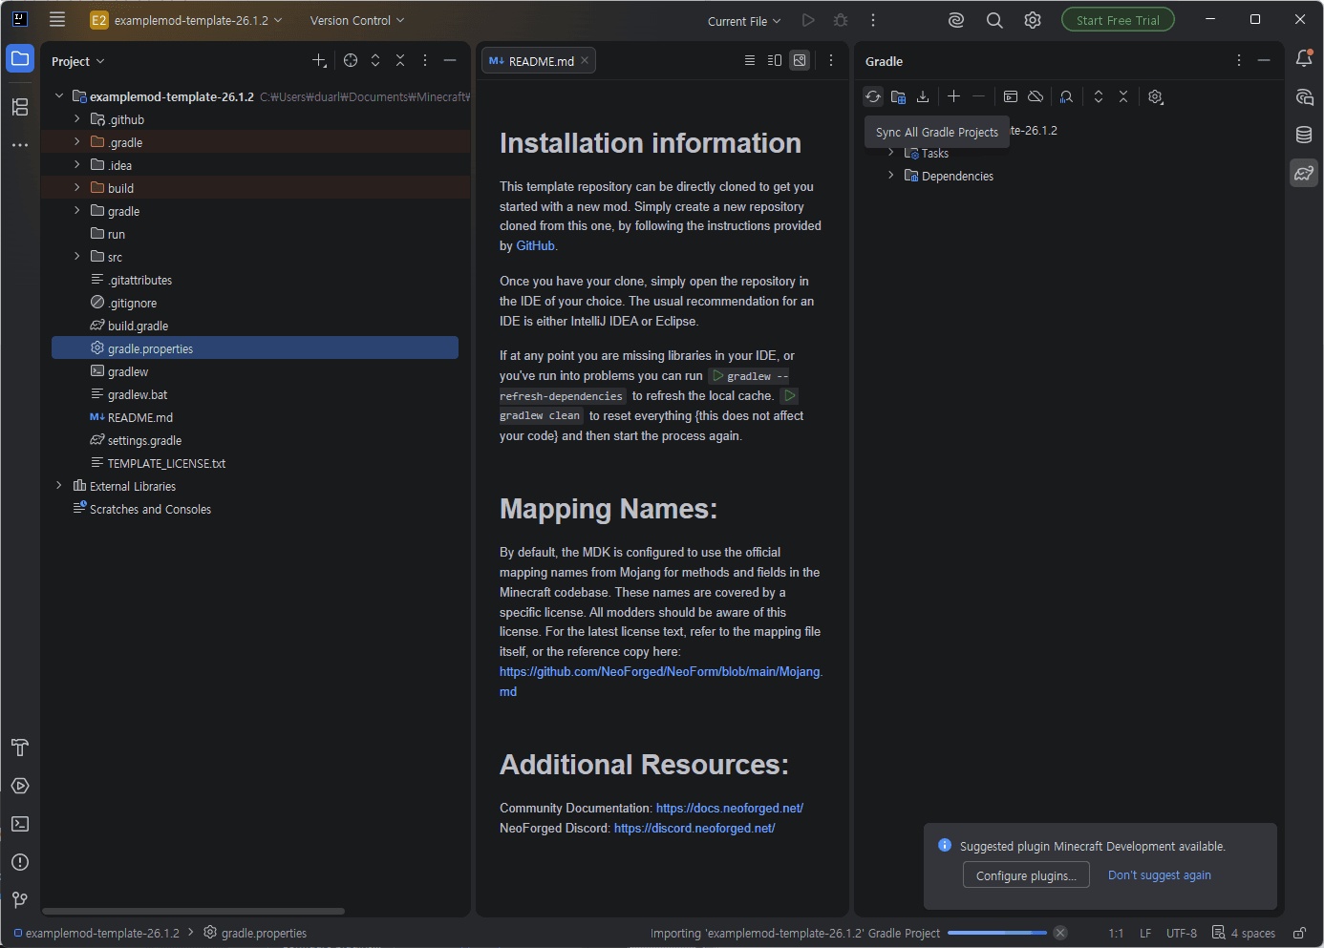This screenshot has height=948, width=1324.
Task: Open the Problems tool window
Action: coord(20,862)
